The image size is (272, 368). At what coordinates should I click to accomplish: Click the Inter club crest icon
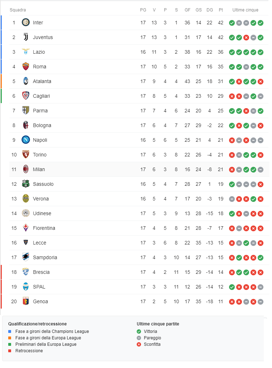point(25,23)
